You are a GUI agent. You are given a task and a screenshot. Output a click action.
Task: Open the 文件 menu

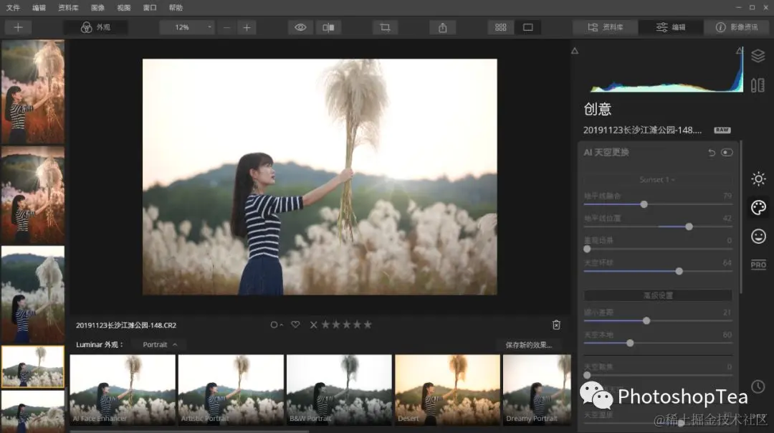(13, 7)
